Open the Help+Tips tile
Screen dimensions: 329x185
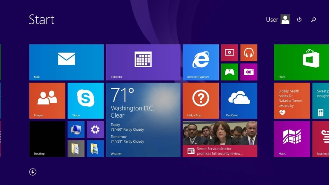point(201,101)
